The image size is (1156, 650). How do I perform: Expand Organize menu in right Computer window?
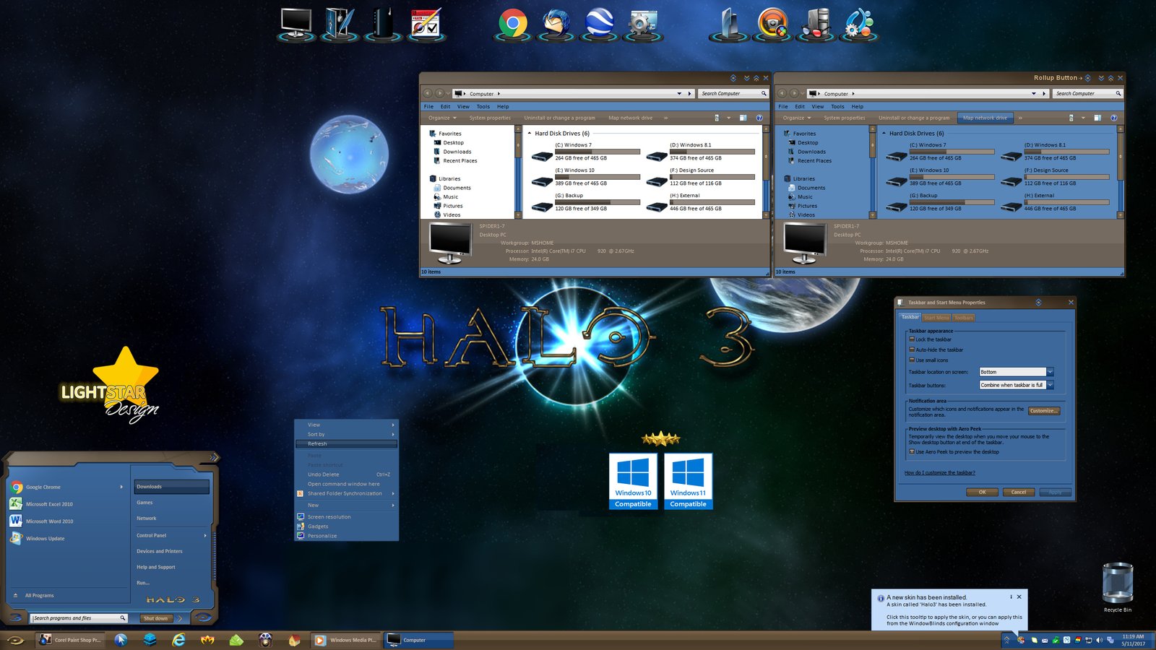[x=797, y=118]
